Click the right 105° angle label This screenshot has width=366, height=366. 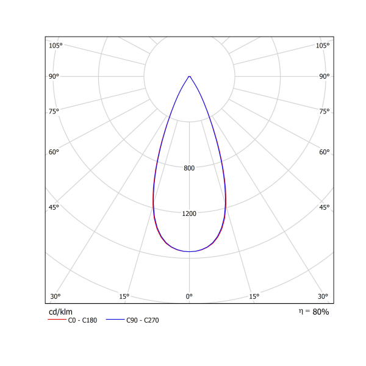[323, 45]
